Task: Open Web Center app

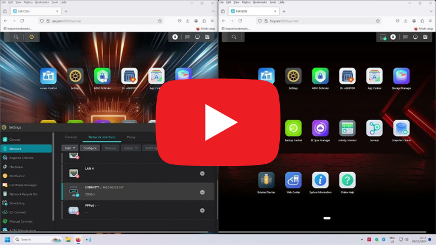Action: point(293,180)
